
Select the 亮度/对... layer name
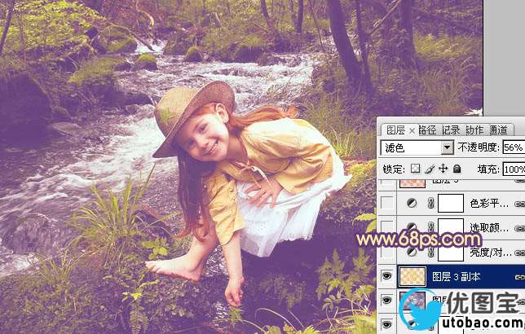[x=489, y=253]
